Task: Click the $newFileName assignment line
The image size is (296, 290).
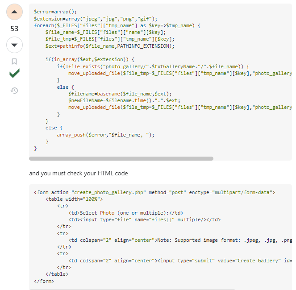Action: (125, 100)
